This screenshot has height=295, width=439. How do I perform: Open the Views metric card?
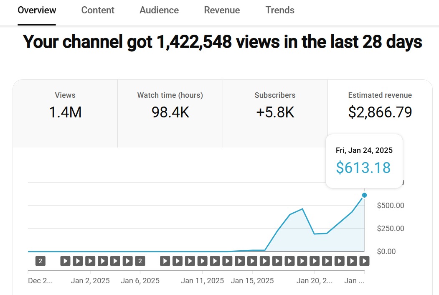click(65, 105)
